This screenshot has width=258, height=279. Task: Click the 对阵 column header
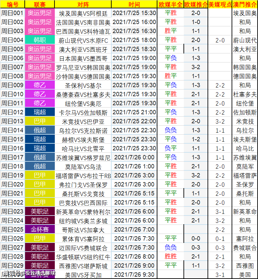click(83, 4)
